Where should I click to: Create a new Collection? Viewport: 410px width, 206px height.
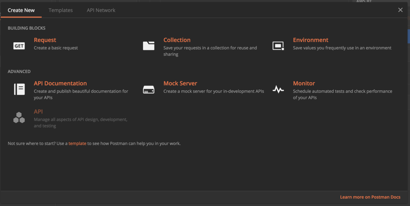point(177,40)
